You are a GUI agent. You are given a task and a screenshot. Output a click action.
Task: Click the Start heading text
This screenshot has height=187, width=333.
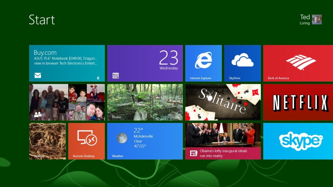(x=42, y=20)
